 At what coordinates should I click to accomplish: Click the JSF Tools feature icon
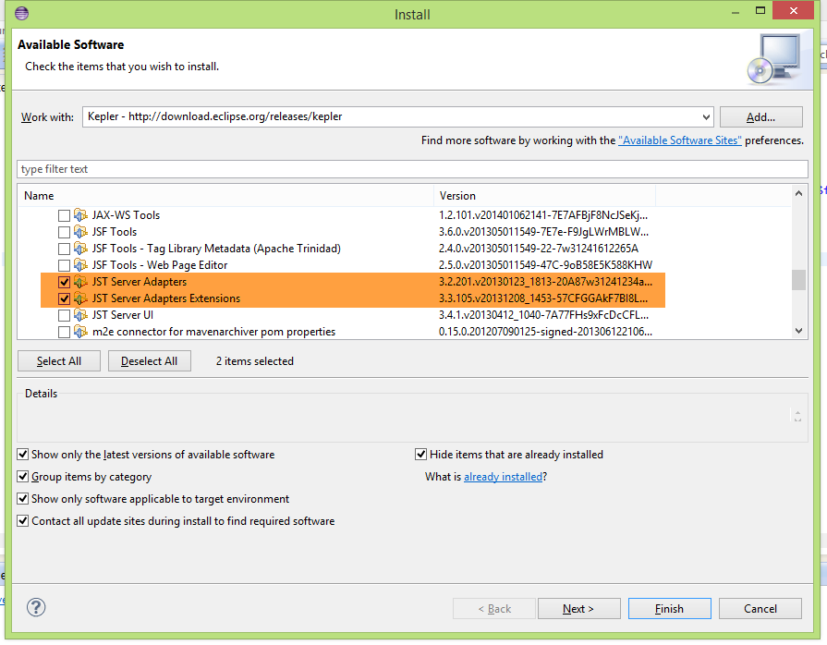pyautogui.click(x=80, y=232)
